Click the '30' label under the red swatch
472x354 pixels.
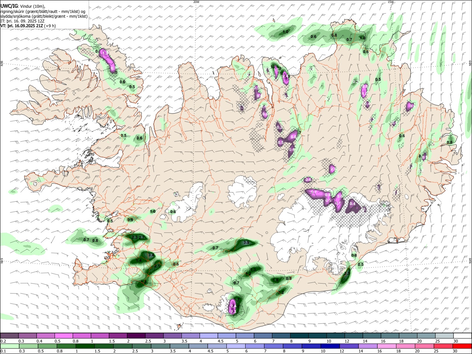pos(456,351)
